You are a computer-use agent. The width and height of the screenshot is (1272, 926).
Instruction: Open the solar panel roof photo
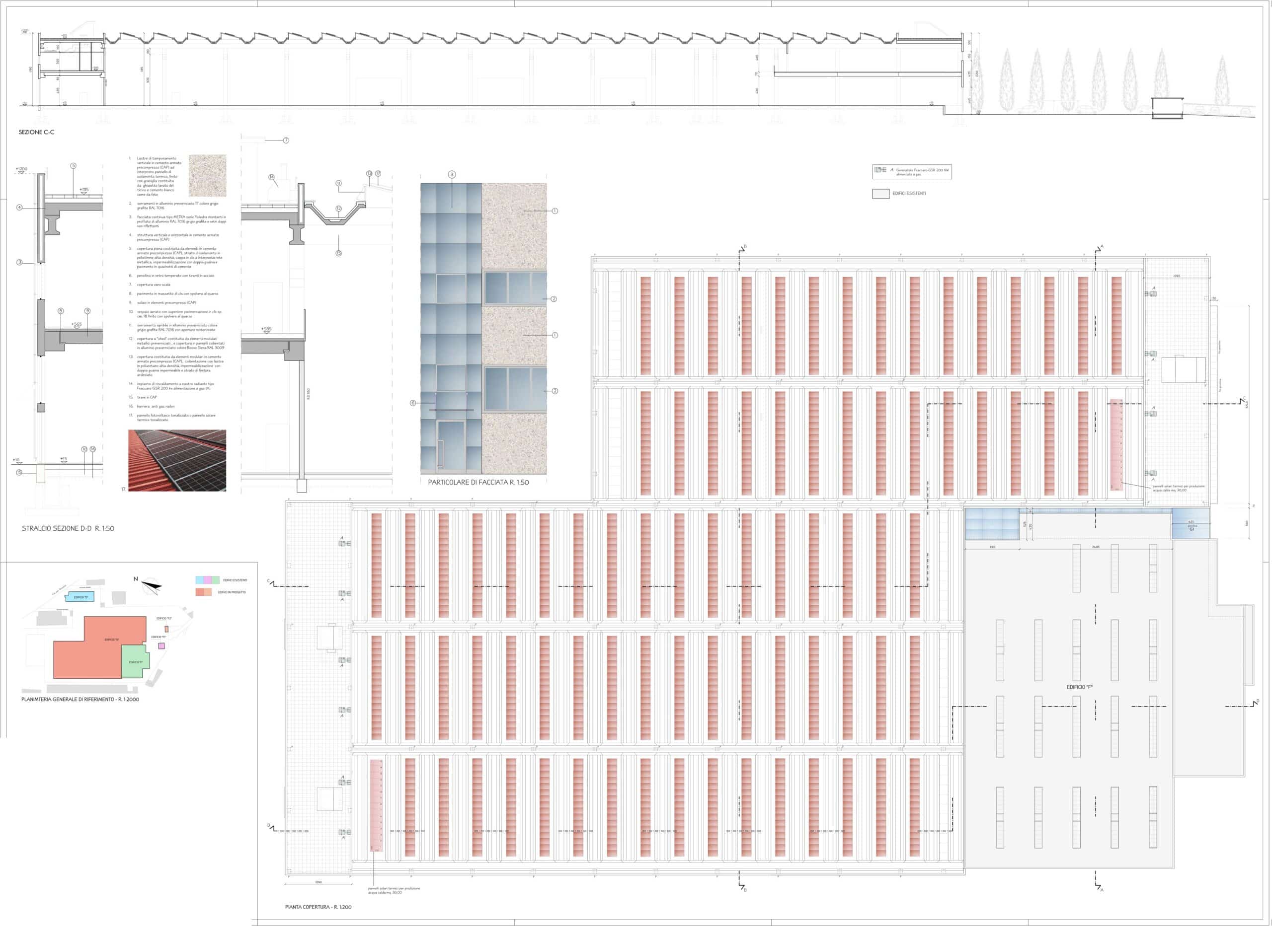pyautogui.click(x=177, y=461)
